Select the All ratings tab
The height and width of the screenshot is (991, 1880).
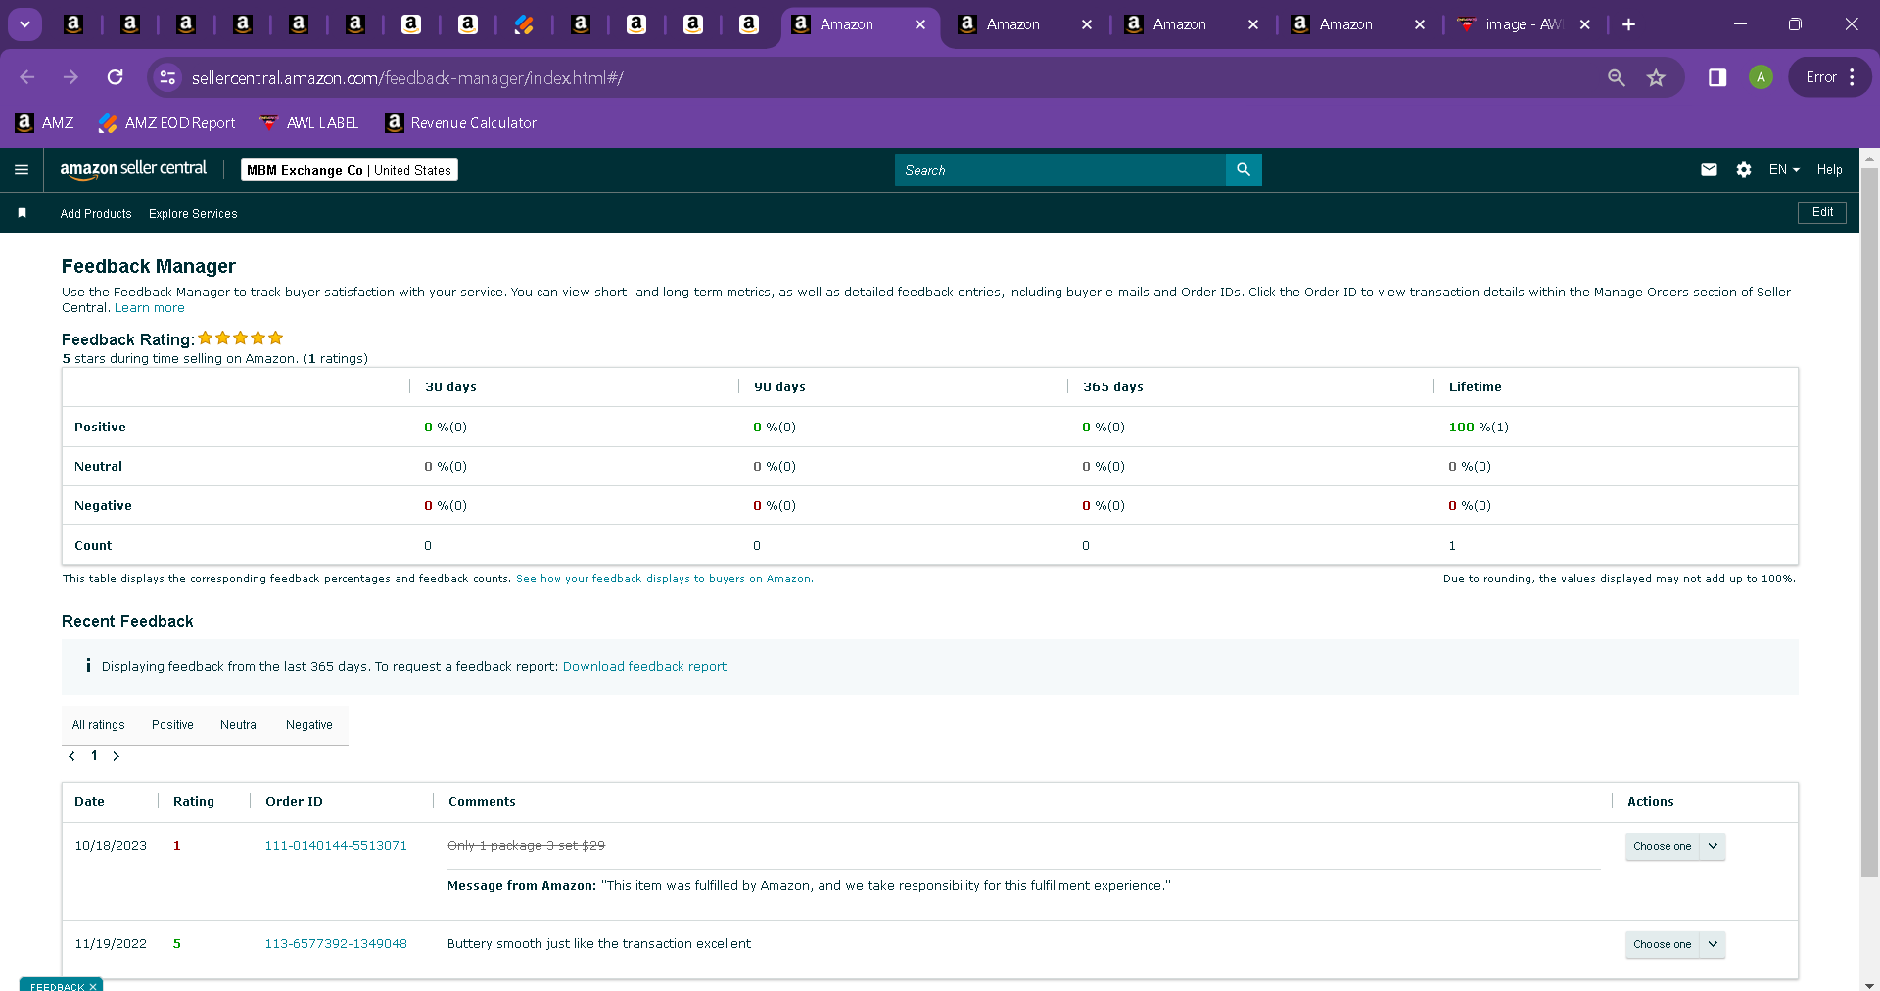coord(99,725)
